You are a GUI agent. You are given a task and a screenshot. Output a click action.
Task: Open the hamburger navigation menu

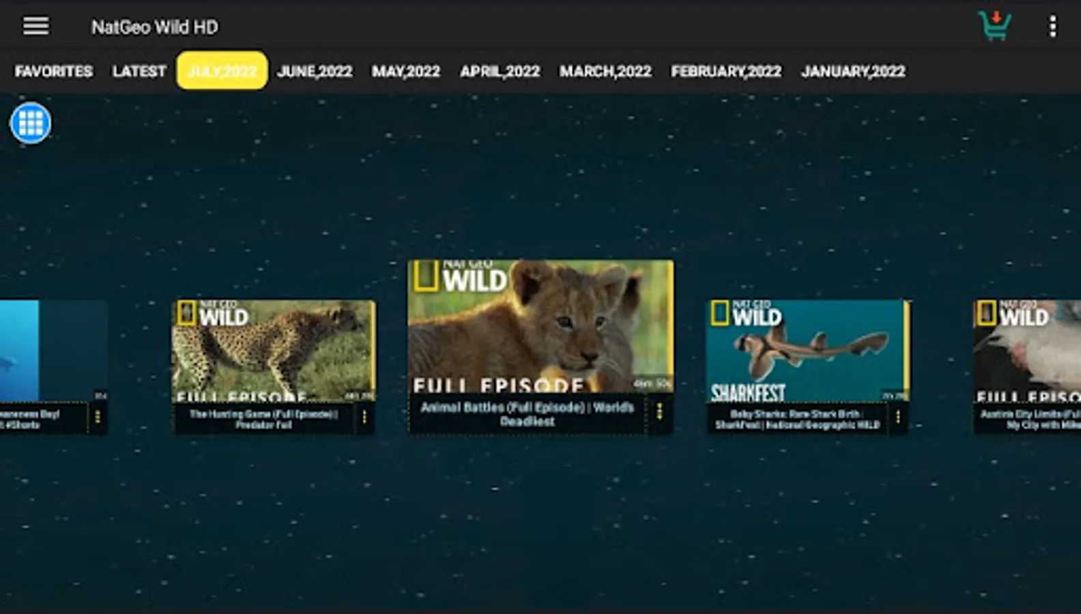(35, 26)
